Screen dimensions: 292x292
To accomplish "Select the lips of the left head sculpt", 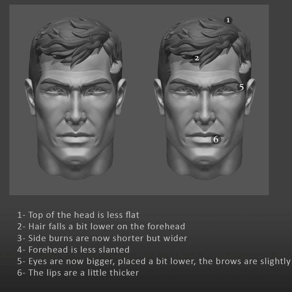I will tap(75, 138).
